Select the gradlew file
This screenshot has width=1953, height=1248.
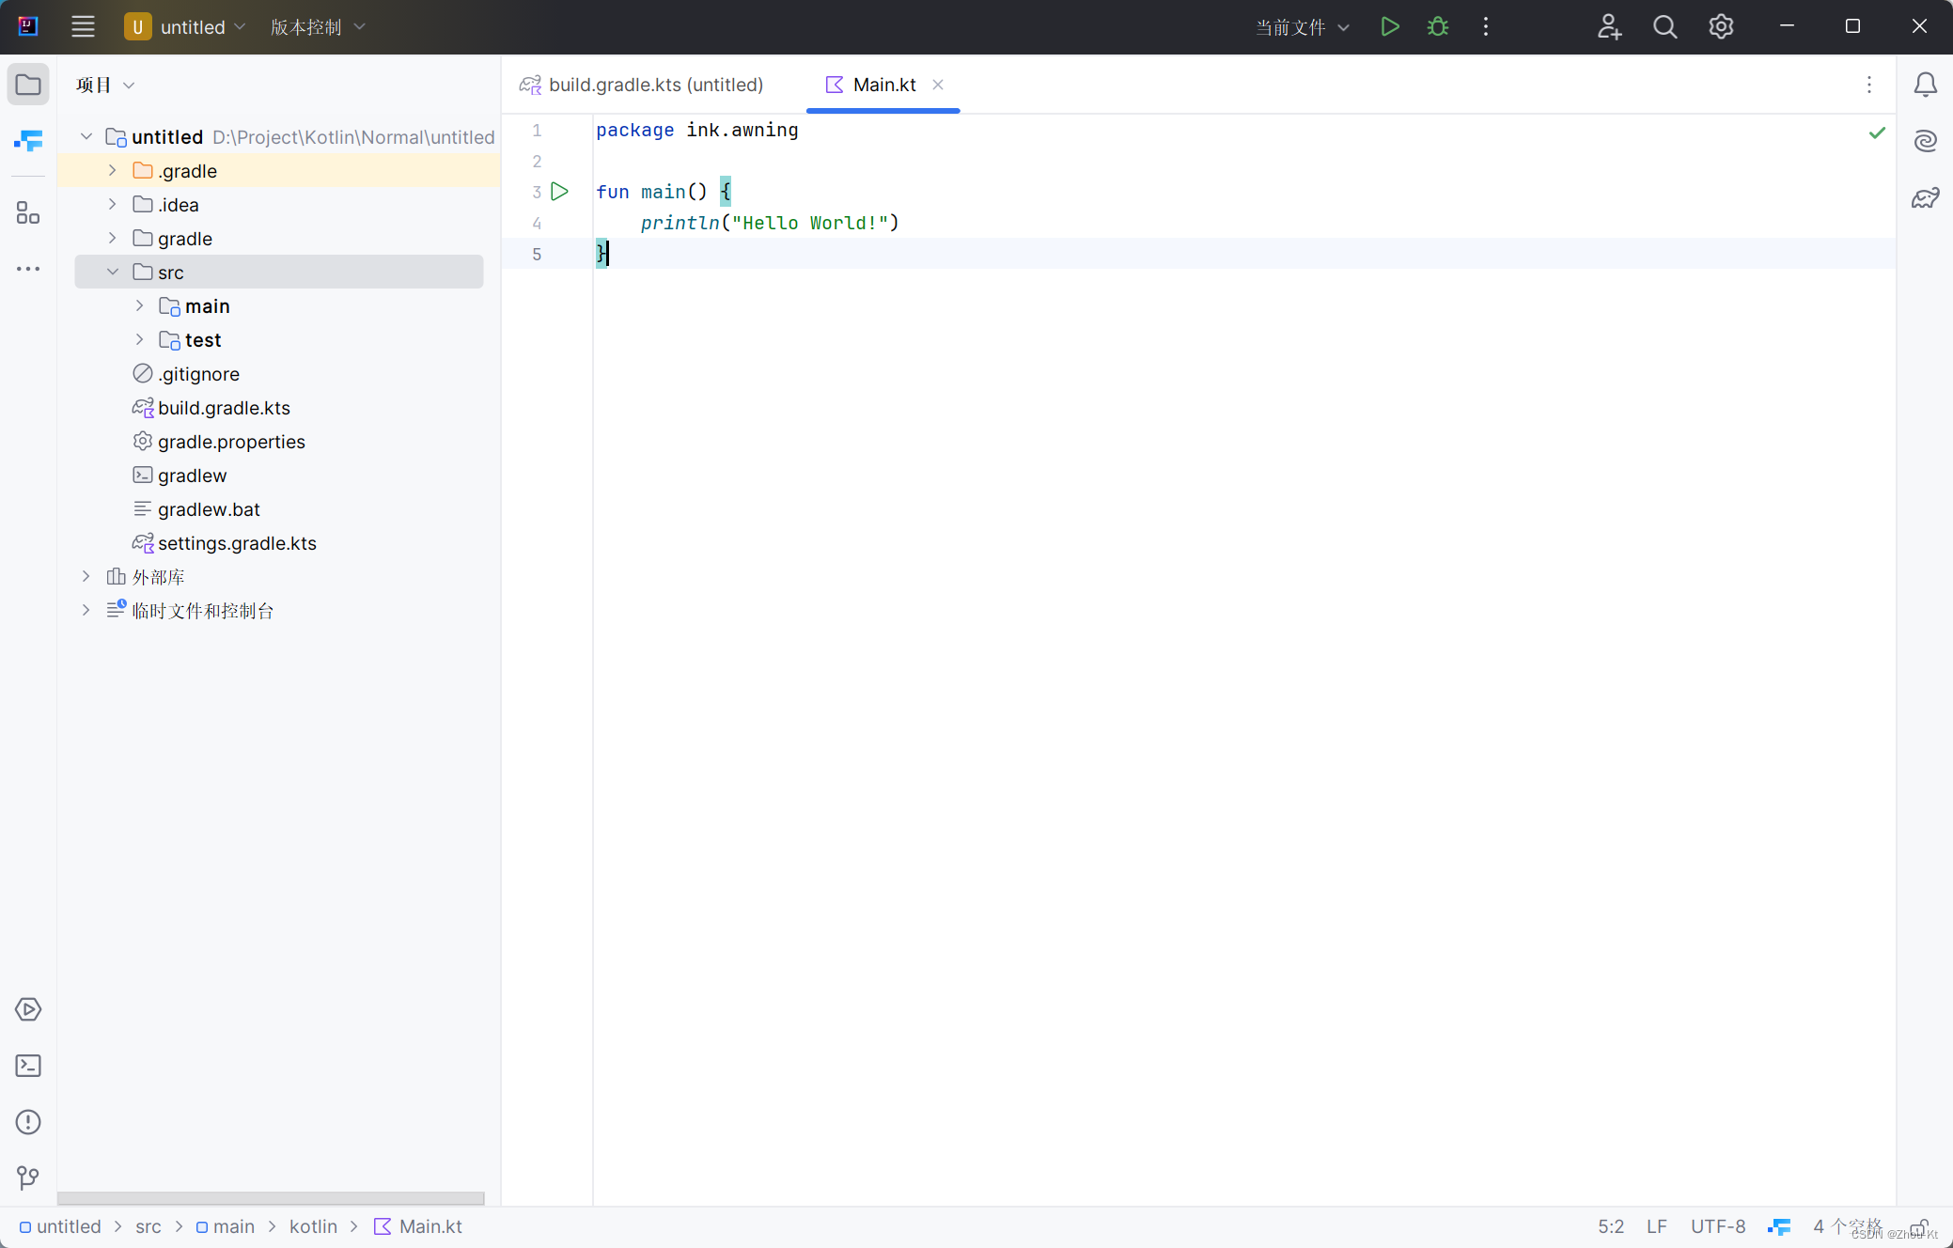pos(180,476)
